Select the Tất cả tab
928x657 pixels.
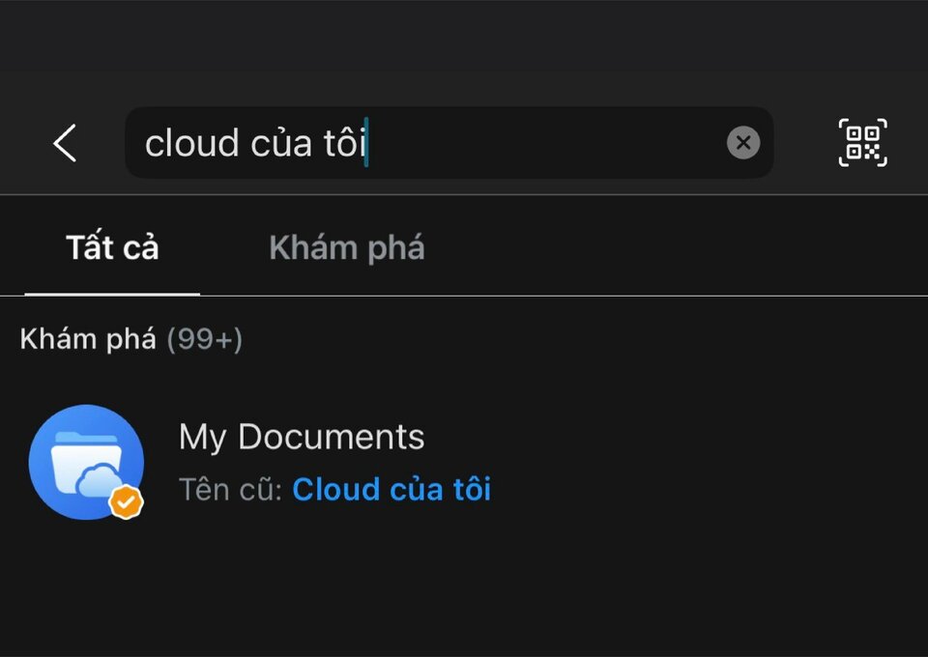[x=112, y=247]
